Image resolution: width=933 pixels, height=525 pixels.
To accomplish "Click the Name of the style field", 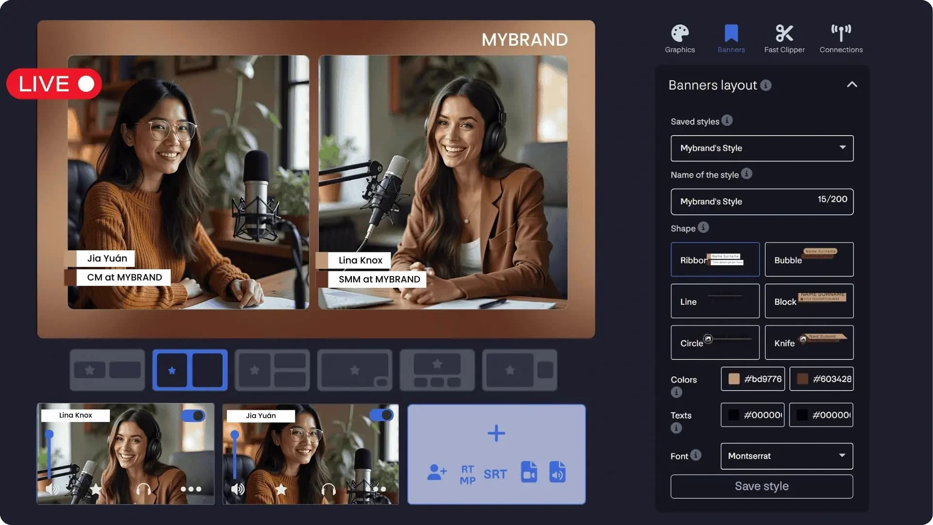I will pos(743,202).
